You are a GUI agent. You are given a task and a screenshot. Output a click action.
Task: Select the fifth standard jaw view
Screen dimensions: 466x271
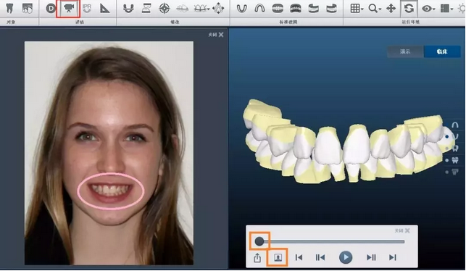(313, 9)
